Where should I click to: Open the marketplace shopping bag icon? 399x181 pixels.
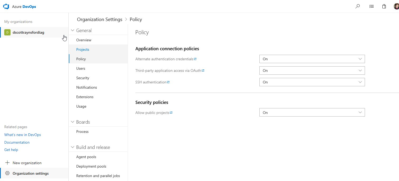pyautogui.click(x=384, y=7)
